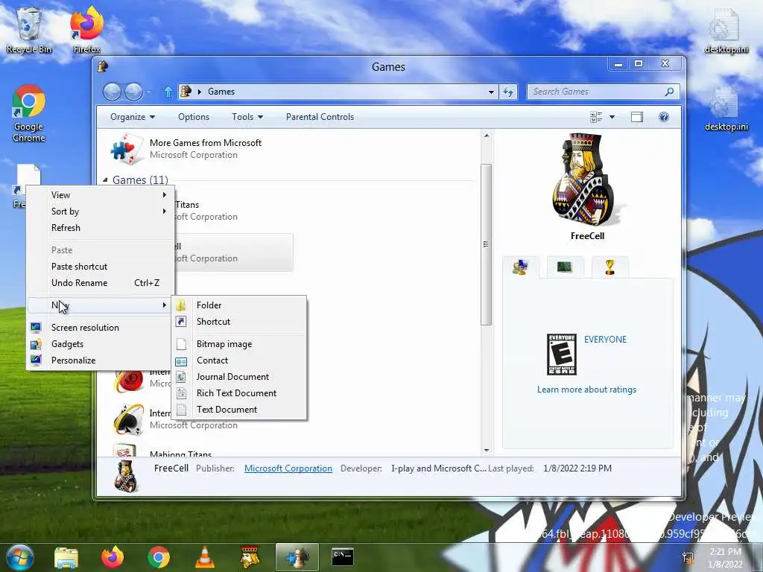Open the Command Prompt taskbar icon
Screen dimensions: 763x572
click(343, 557)
